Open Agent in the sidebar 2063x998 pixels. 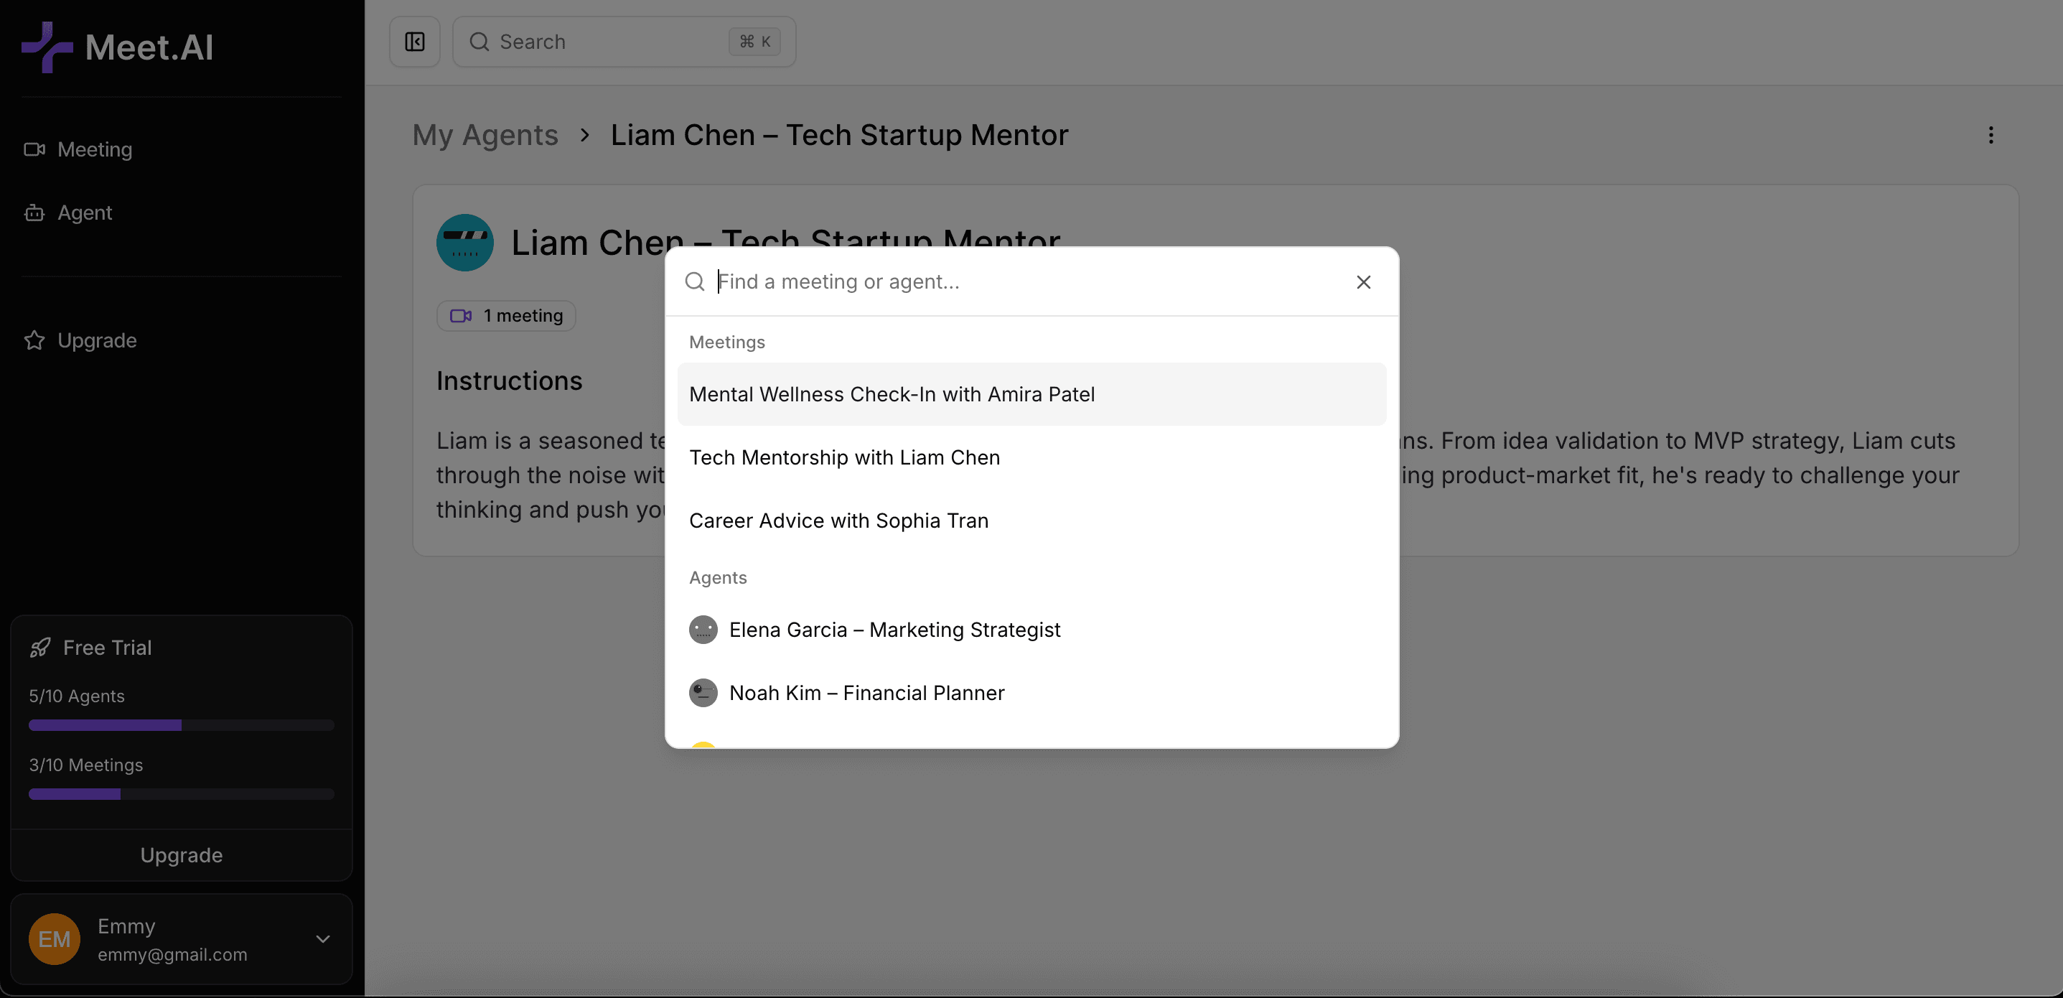coord(84,213)
